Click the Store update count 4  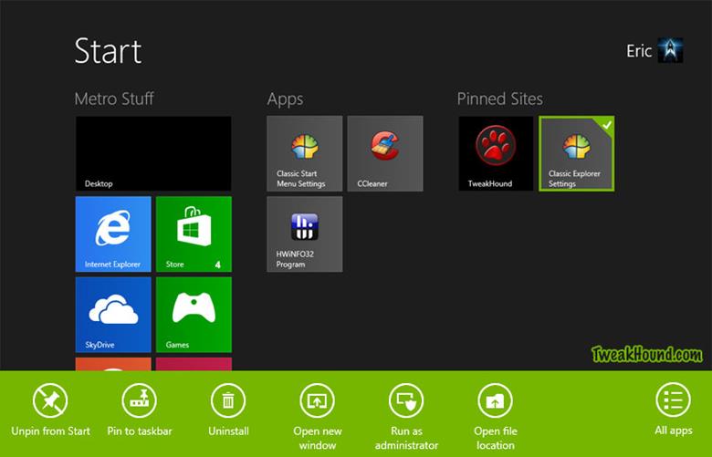click(218, 265)
